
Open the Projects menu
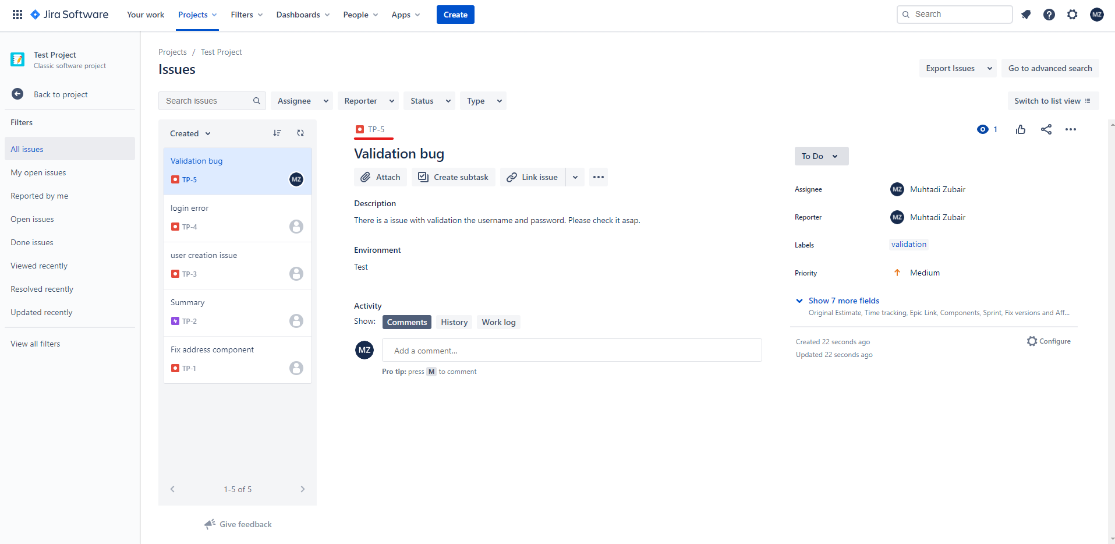point(197,15)
